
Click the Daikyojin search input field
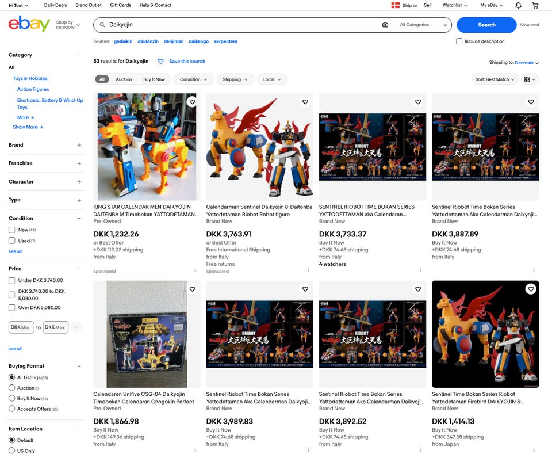[243, 25]
